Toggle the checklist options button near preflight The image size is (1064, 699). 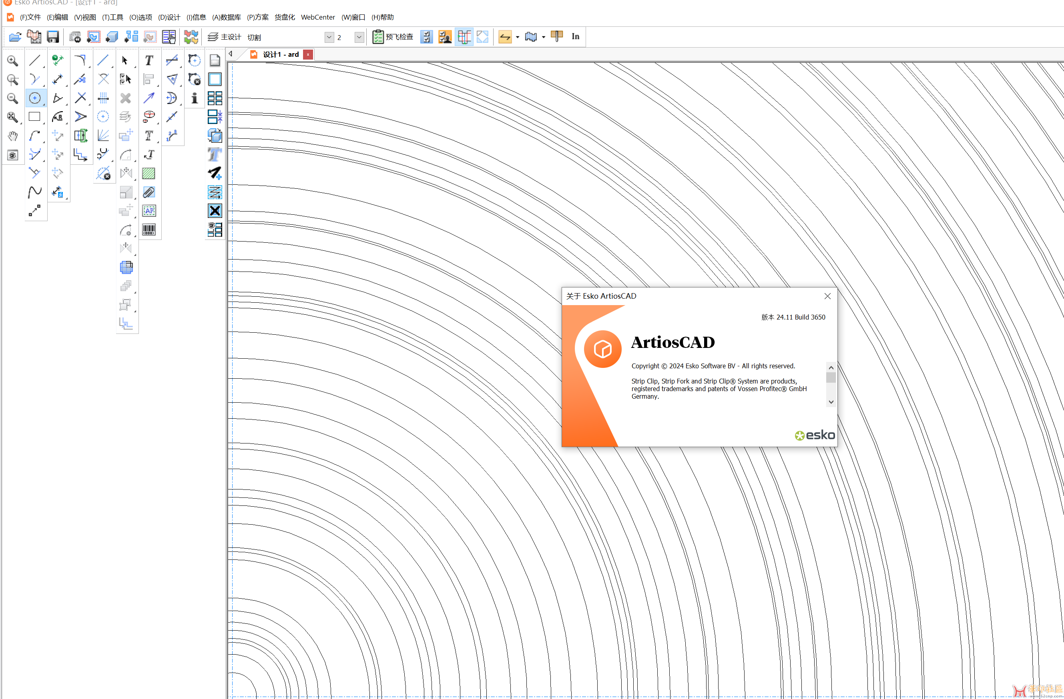click(x=426, y=37)
